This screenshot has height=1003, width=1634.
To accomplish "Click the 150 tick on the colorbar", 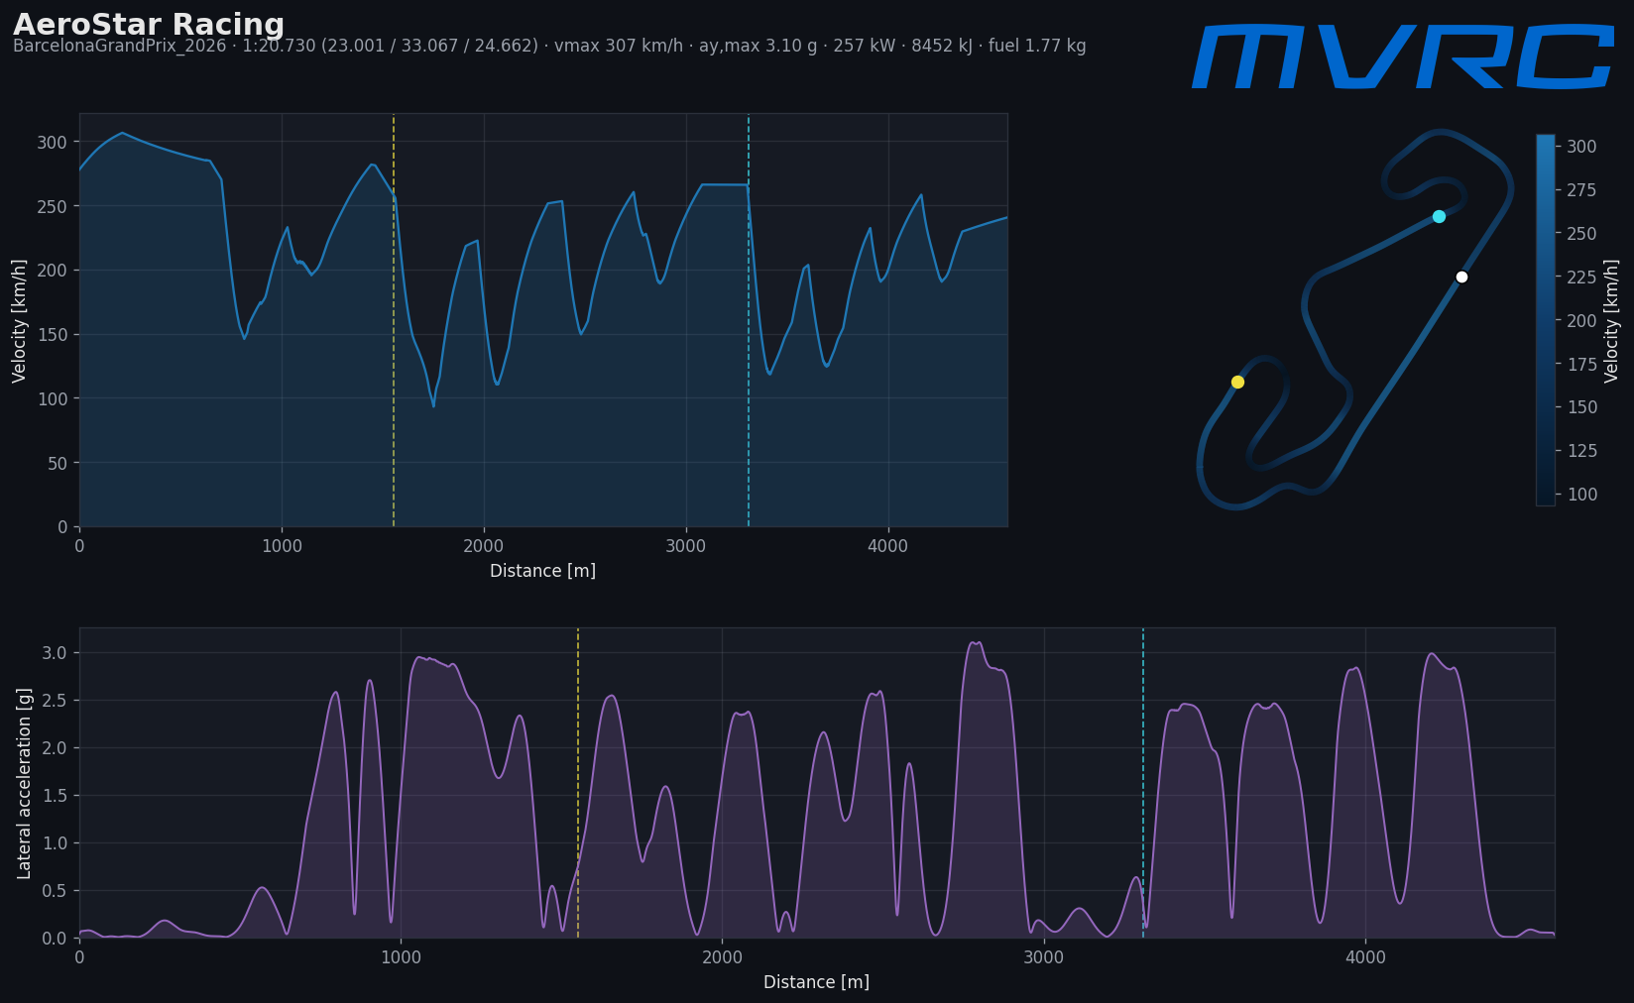I will (x=1581, y=407).
